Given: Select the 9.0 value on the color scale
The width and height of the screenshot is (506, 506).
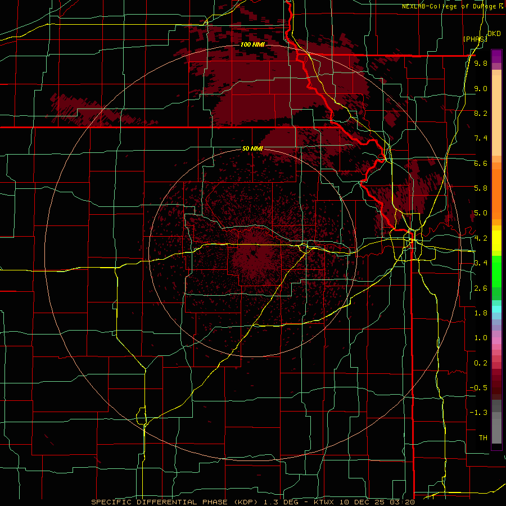Looking at the screenshot, I should [481, 88].
